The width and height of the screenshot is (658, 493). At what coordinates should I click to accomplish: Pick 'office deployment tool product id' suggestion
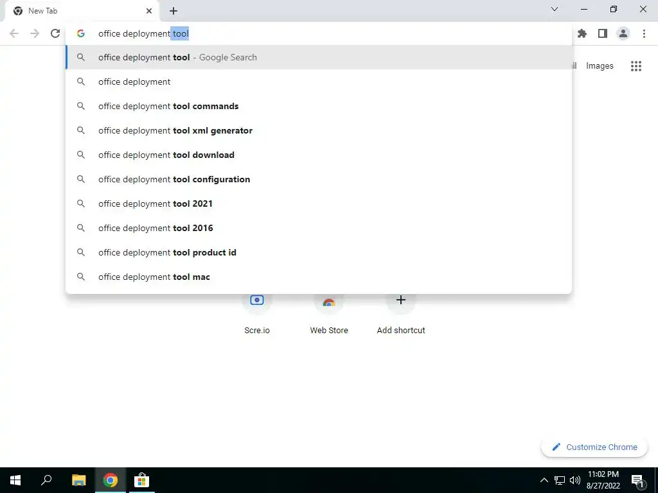(x=319, y=252)
